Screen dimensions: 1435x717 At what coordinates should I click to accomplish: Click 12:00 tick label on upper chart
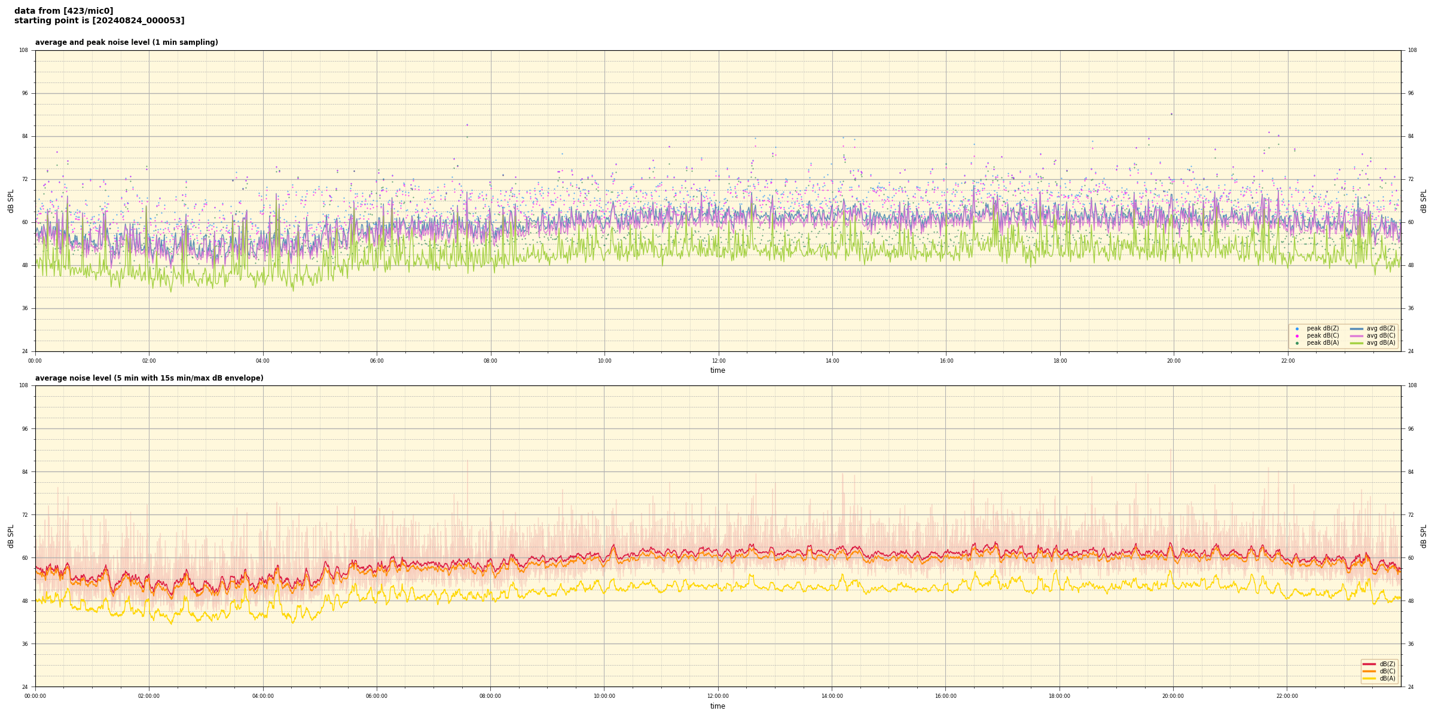[x=718, y=361]
